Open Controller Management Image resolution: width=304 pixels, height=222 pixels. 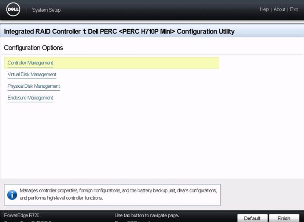(x=30, y=62)
